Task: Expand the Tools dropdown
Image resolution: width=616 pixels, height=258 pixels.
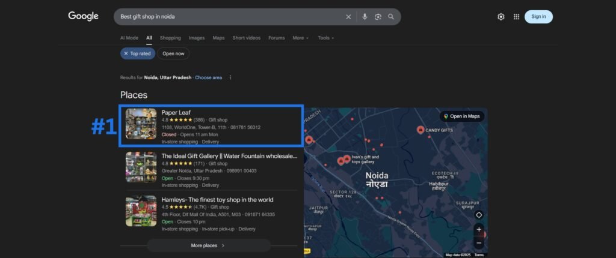Action: (x=325, y=38)
